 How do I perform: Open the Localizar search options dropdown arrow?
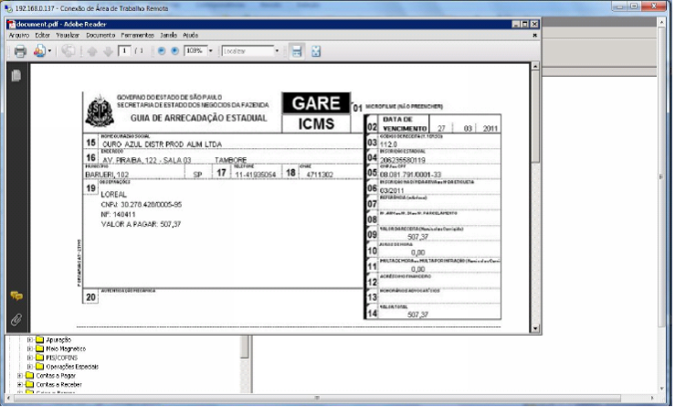click(x=277, y=51)
